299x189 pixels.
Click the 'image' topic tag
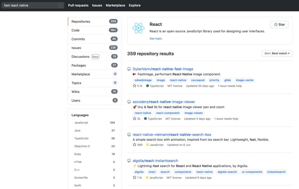point(161,80)
